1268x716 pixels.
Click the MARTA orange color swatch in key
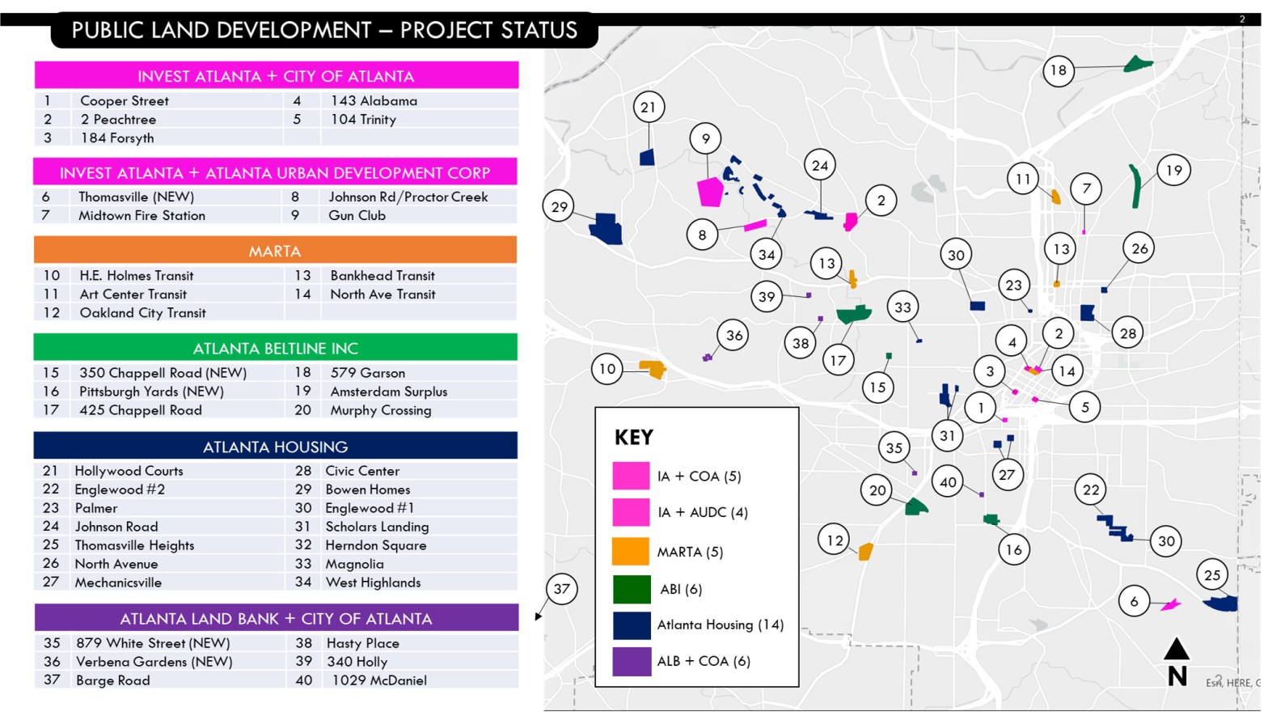coord(631,551)
